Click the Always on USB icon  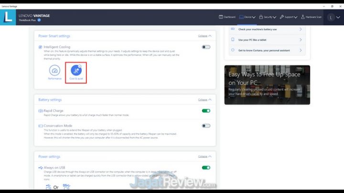pos(41,168)
